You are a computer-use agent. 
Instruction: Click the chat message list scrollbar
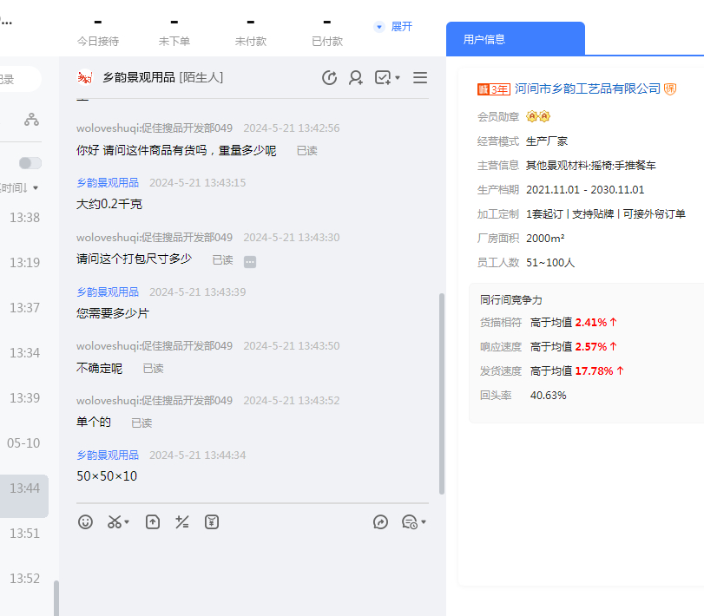point(441,390)
